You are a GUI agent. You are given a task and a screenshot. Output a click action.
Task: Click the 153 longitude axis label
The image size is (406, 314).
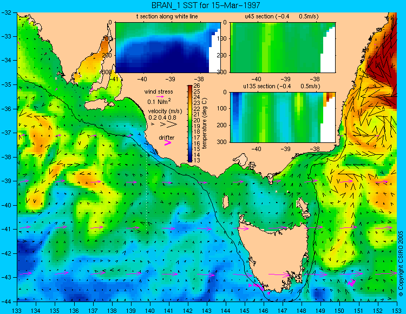click(x=397, y=310)
